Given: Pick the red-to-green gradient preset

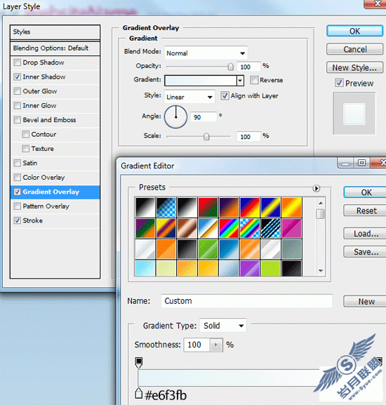Looking at the screenshot, I should pos(208,207).
